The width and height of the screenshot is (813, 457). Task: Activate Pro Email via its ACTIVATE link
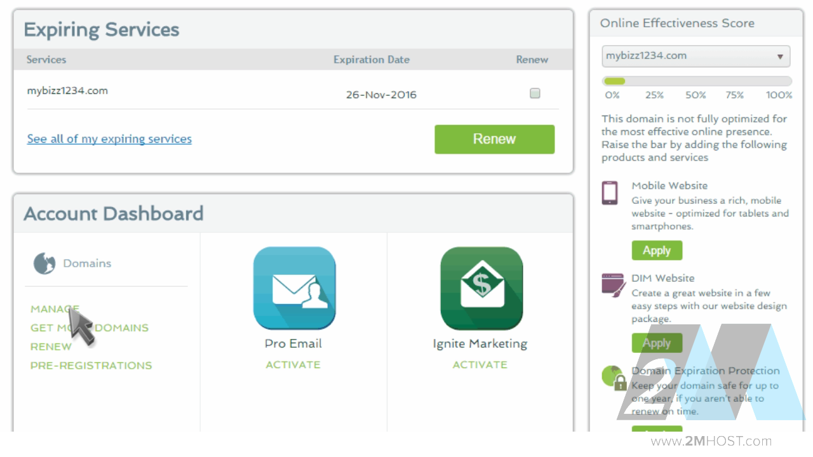293,365
